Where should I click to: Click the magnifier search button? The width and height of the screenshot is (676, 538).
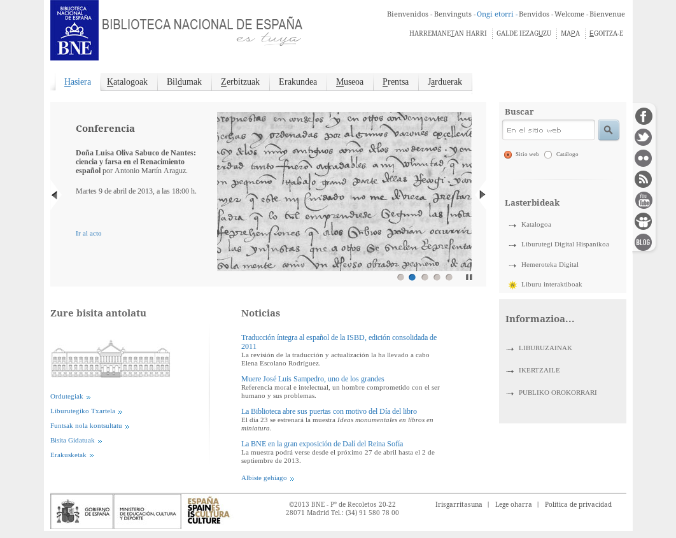tap(609, 130)
